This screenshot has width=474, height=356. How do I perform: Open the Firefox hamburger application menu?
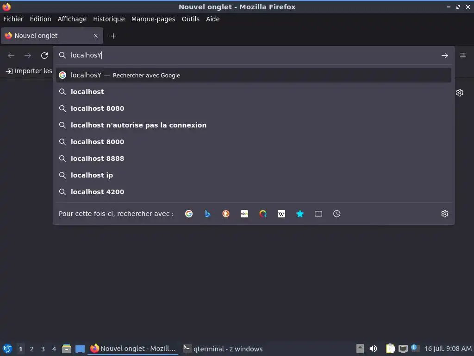(463, 55)
